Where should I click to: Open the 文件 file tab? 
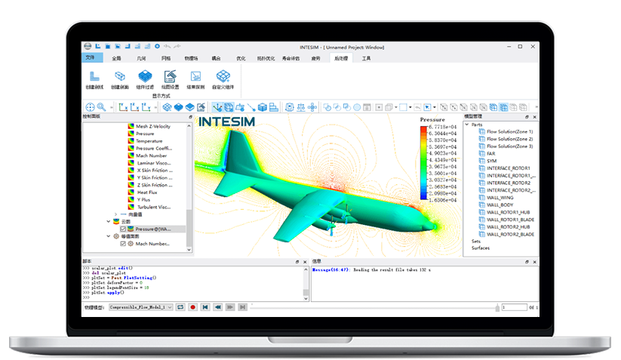[x=91, y=58]
